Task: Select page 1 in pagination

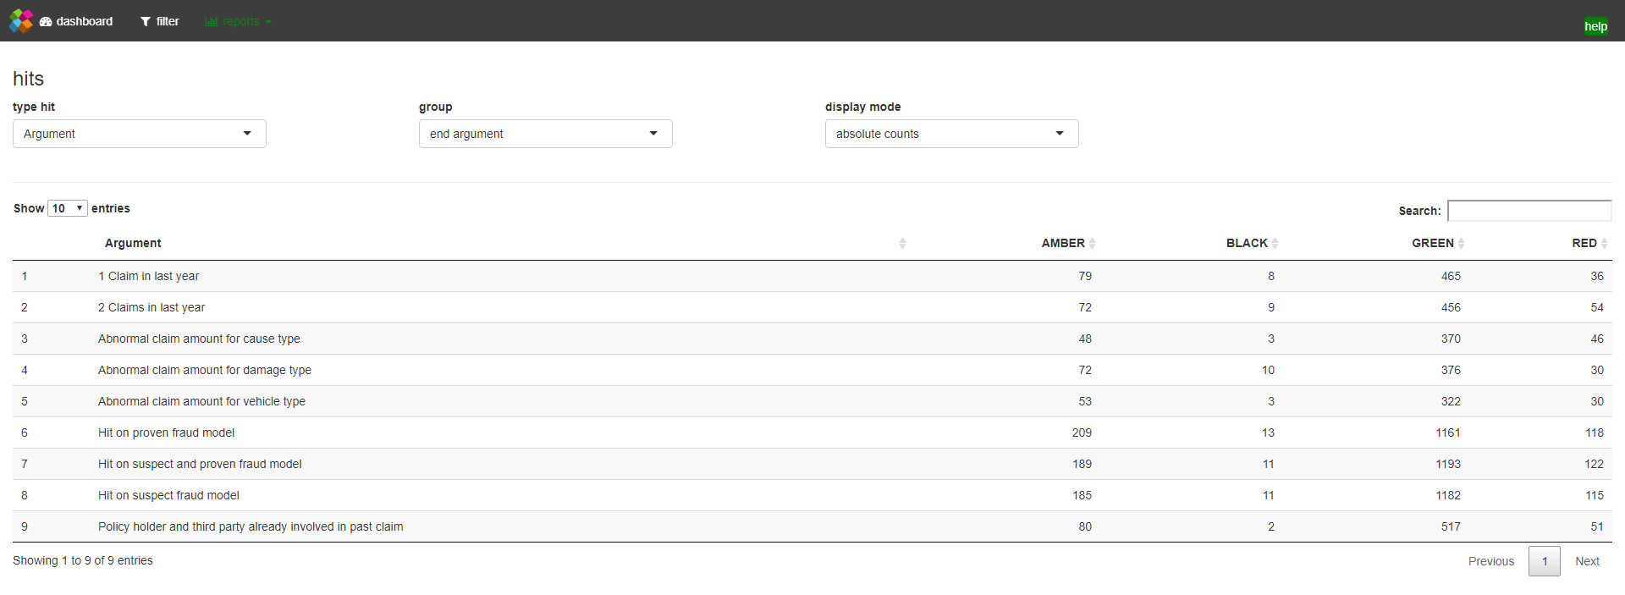Action: (x=1545, y=561)
